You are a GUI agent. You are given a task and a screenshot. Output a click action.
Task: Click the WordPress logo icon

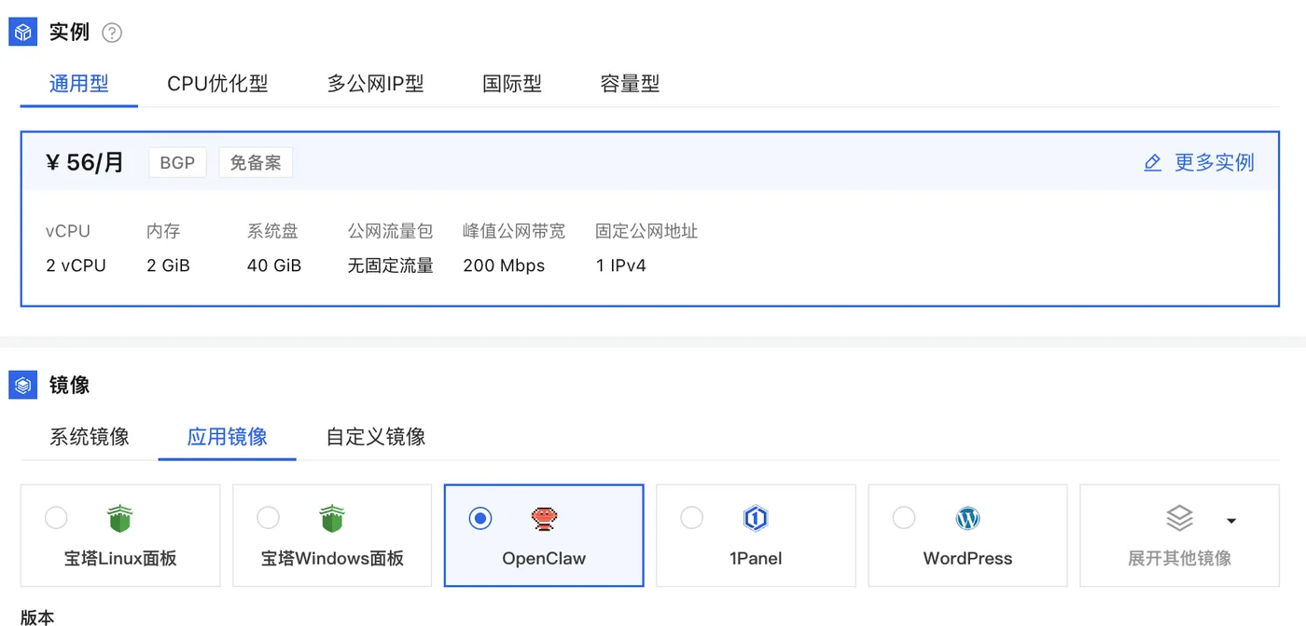[x=968, y=518]
